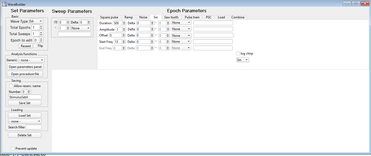
Task: Enable Prevent update
Action: [x=13, y=148]
